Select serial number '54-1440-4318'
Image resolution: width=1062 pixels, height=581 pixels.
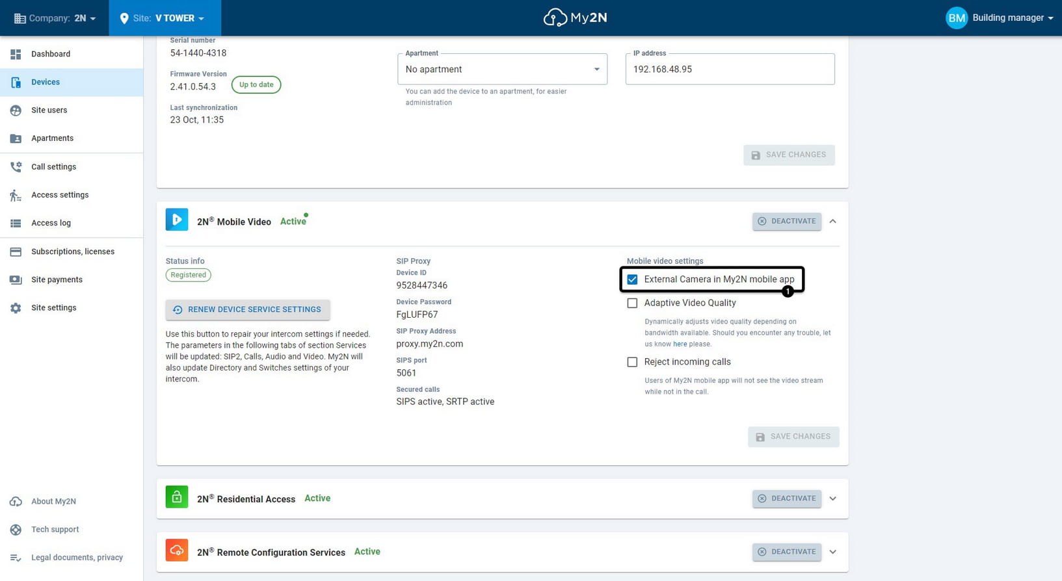[198, 53]
